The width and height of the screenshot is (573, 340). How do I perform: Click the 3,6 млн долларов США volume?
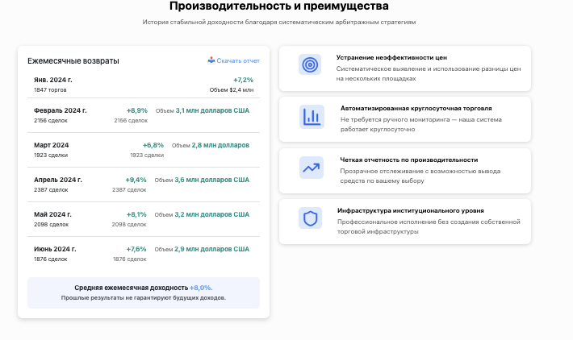[212, 180]
